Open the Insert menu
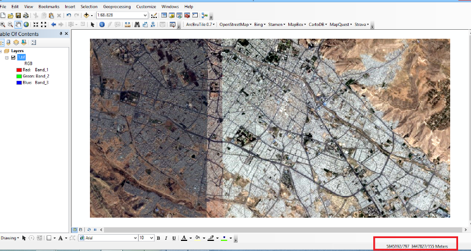The width and height of the screenshot is (471, 251). [x=70, y=6]
